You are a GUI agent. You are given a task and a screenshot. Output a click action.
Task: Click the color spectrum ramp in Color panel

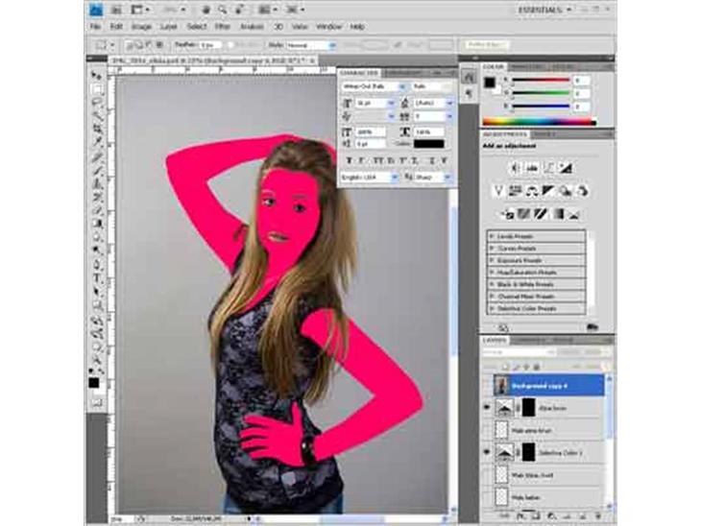pos(538,121)
